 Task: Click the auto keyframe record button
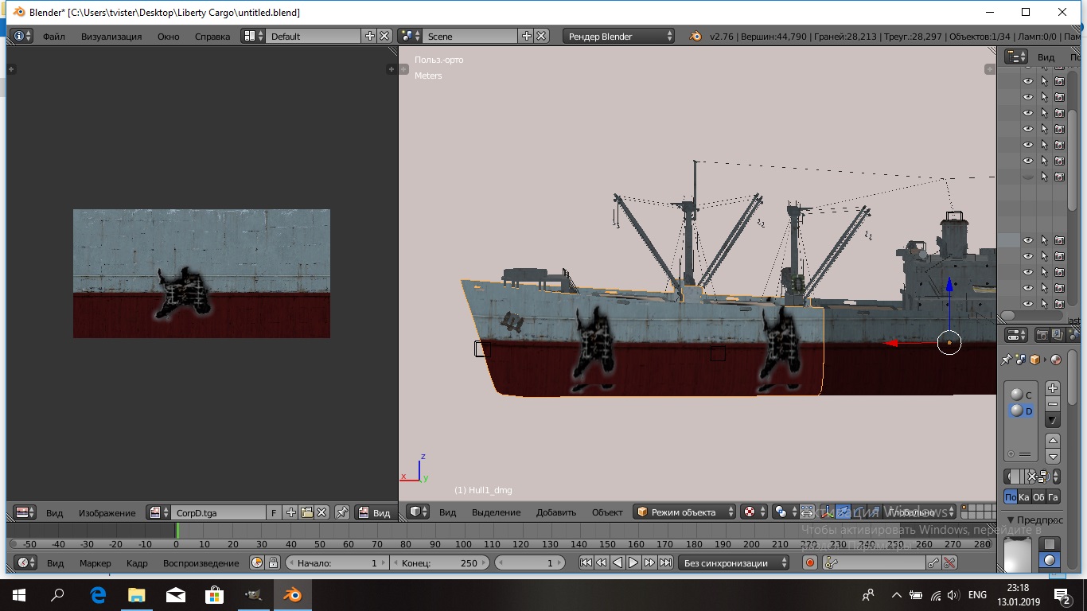[x=810, y=563]
